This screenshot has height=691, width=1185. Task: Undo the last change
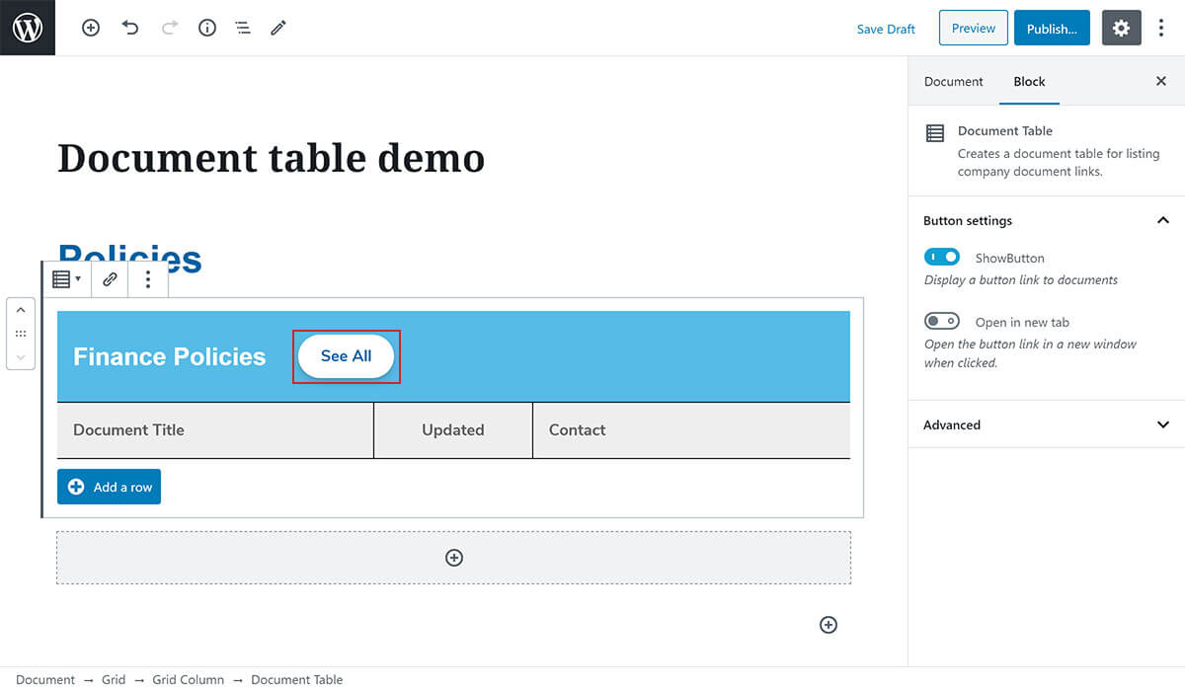[x=130, y=29]
